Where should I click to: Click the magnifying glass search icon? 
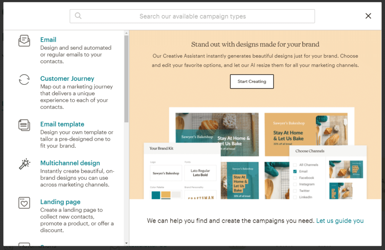tap(78, 16)
